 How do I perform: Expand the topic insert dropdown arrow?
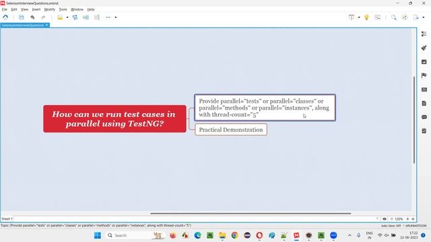pyautogui.click(x=67, y=17)
